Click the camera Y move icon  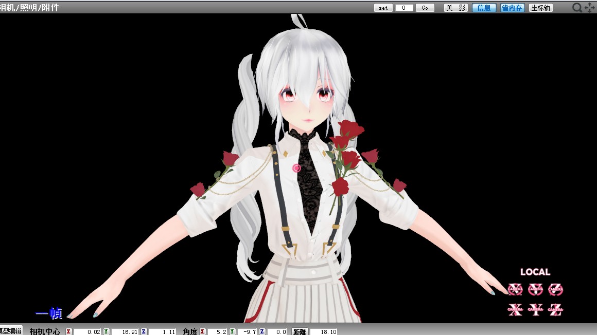tap(535, 309)
